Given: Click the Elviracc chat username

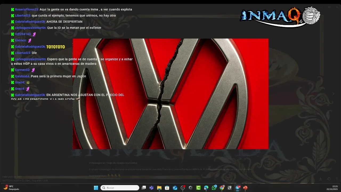Looking at the screenshot, I should tap(21, 40).
